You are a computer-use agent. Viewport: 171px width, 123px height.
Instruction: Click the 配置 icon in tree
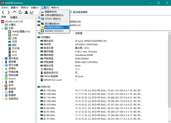pyautogui.click(x=6, y=92)
